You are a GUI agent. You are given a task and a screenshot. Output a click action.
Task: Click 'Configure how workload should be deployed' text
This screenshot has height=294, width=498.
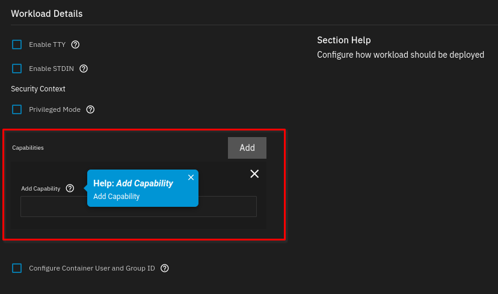click(x=401, y=55)
